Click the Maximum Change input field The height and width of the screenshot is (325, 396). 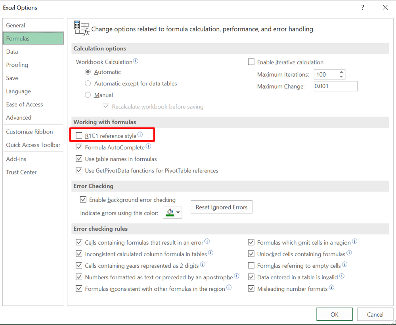335,86
